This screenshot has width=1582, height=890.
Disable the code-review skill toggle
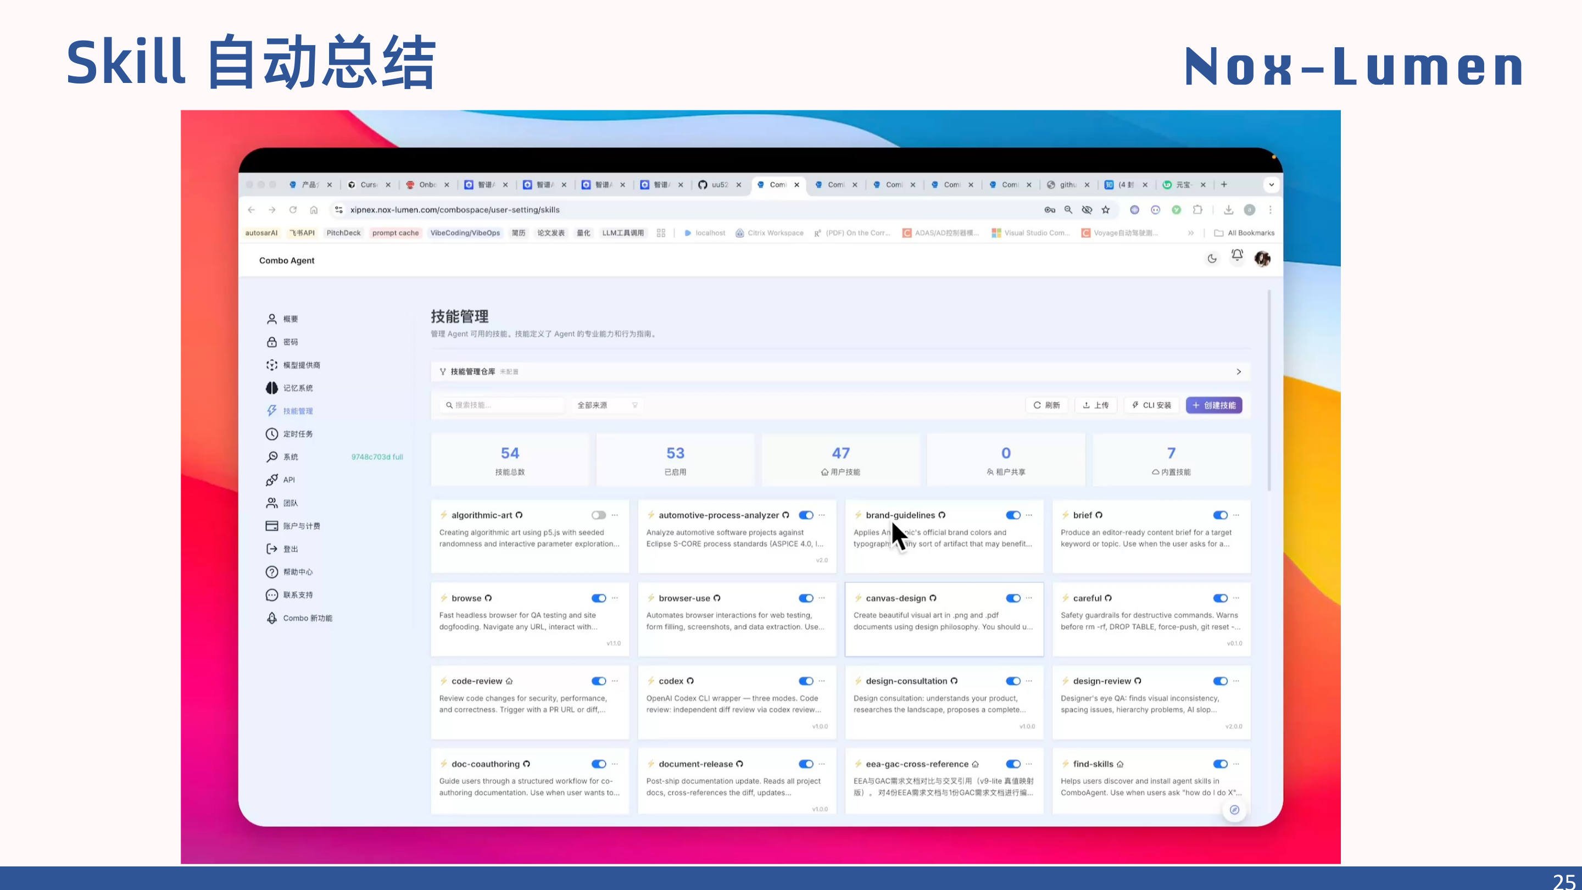[x=599, y=681]
